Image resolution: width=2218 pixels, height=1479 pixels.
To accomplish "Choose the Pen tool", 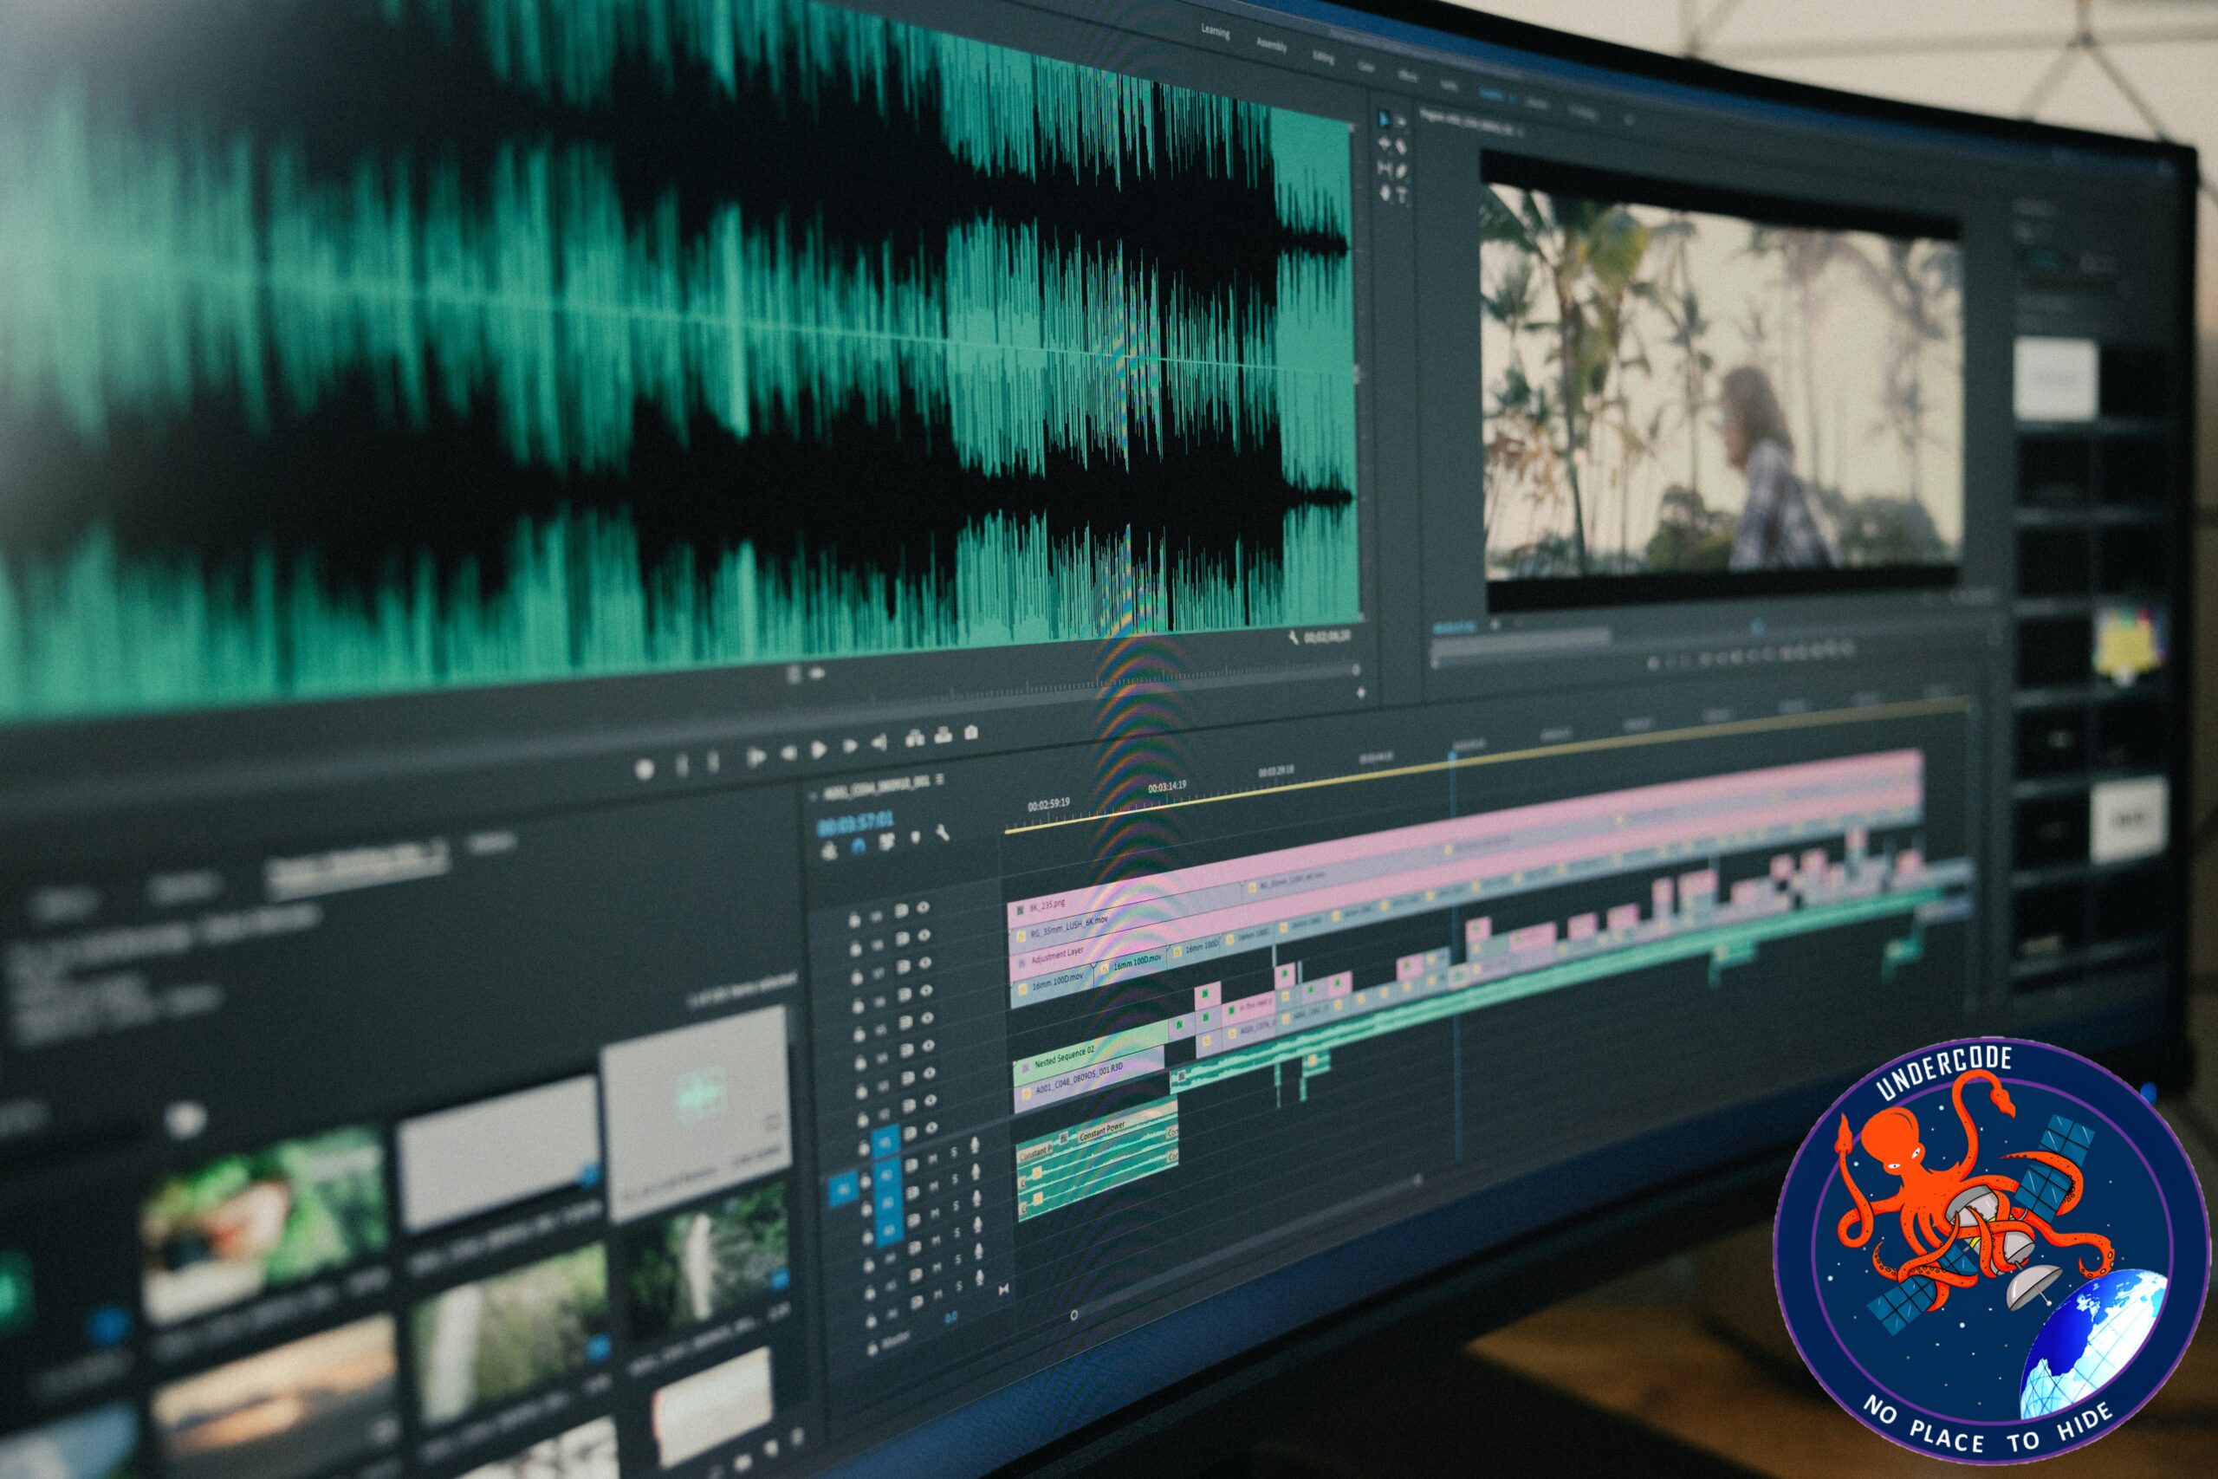I will [1401, 172].
